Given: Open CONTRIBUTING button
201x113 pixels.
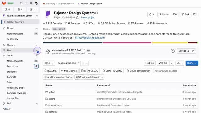Looking at the screenshot, I should point(112,71).
